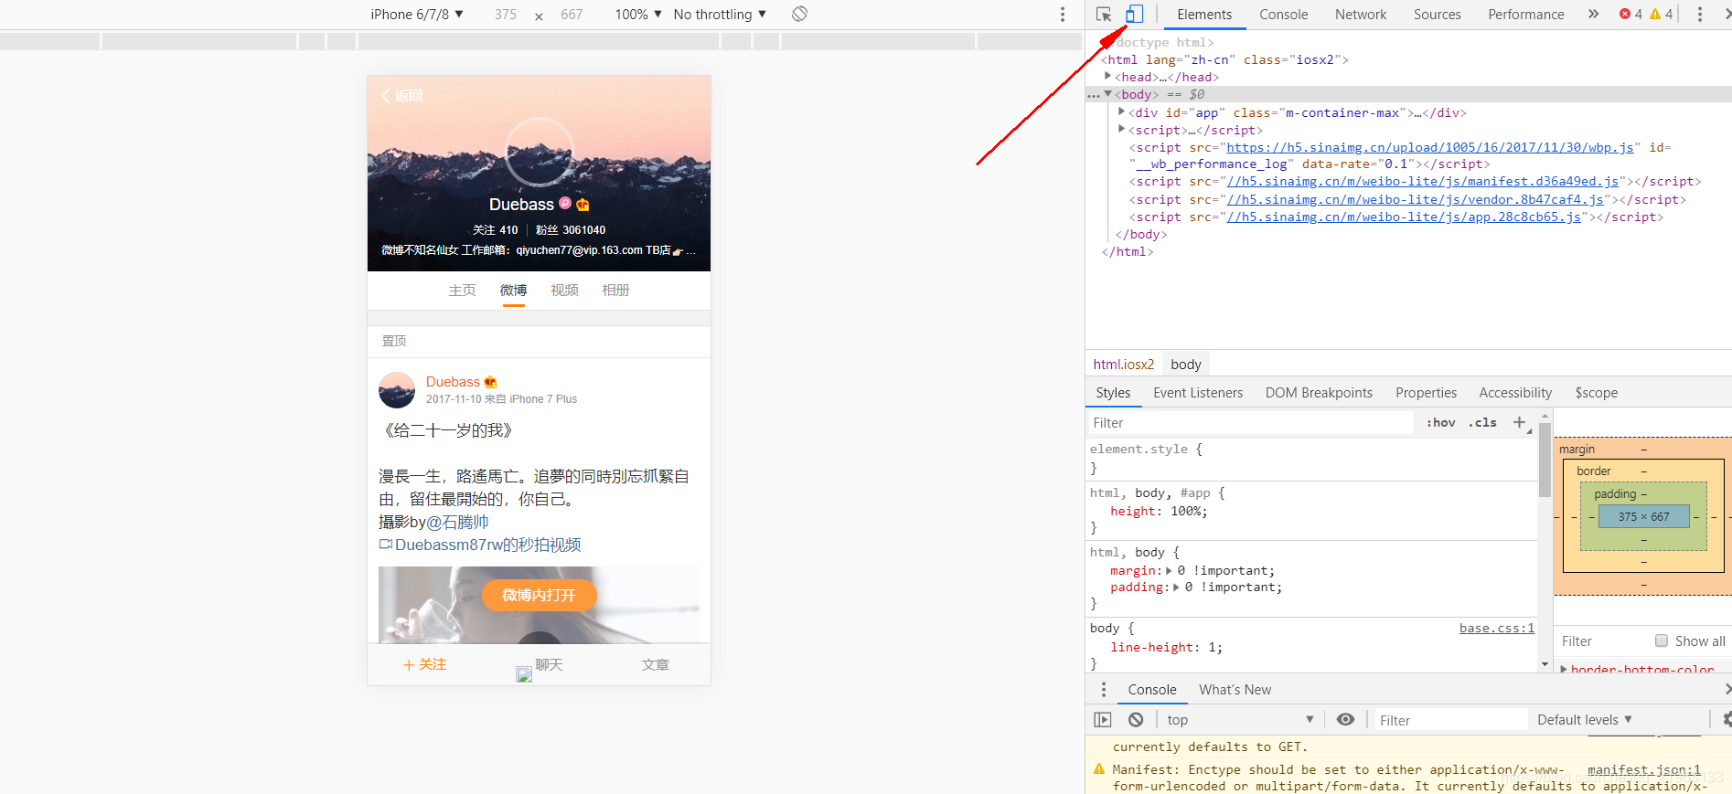
Task: Open the vendor.8b47caf4.js link
Action: [x=1416, y=199]
